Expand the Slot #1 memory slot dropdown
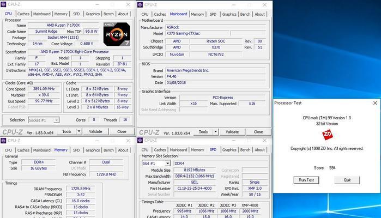The height and width of the screenshot is (218, 381). pyautogui.click(x=168, y=163)
